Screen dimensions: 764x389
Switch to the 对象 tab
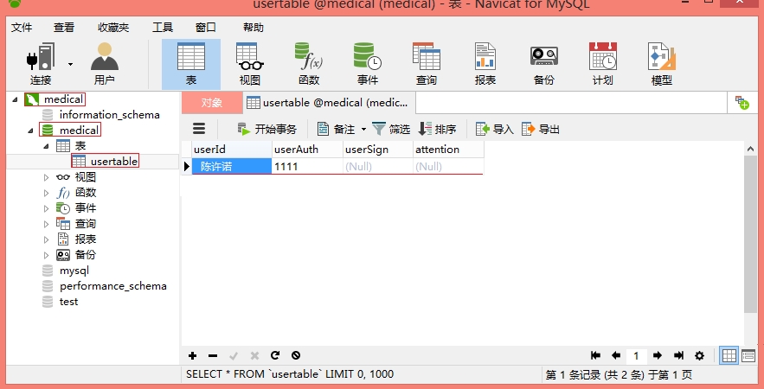[212, 103]
